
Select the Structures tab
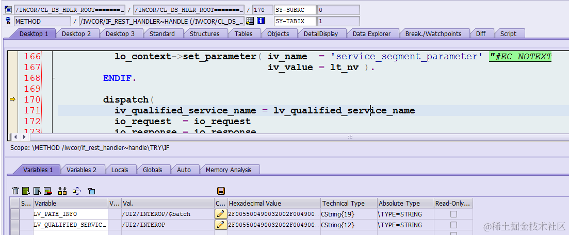coord(205,33)
